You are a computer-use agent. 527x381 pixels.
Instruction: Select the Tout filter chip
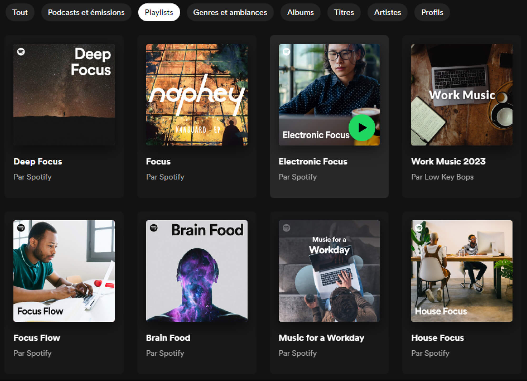(20, 12)
